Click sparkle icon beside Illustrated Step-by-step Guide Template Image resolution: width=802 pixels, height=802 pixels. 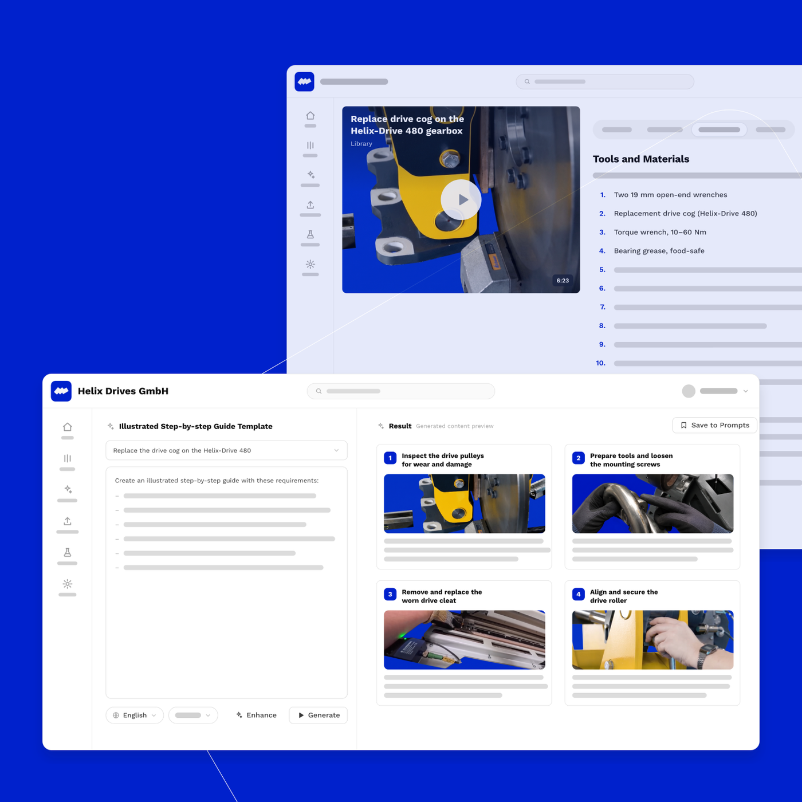111,426
